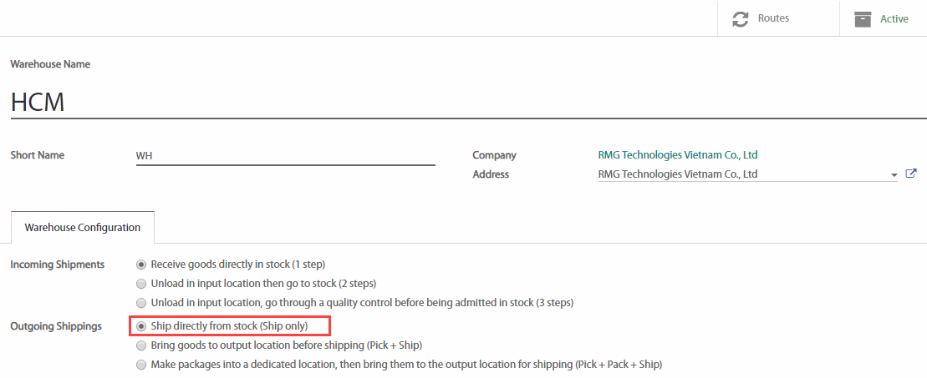Open the Routes button text
This screenshot has height=378, width=927.
(x=773, y=18)
